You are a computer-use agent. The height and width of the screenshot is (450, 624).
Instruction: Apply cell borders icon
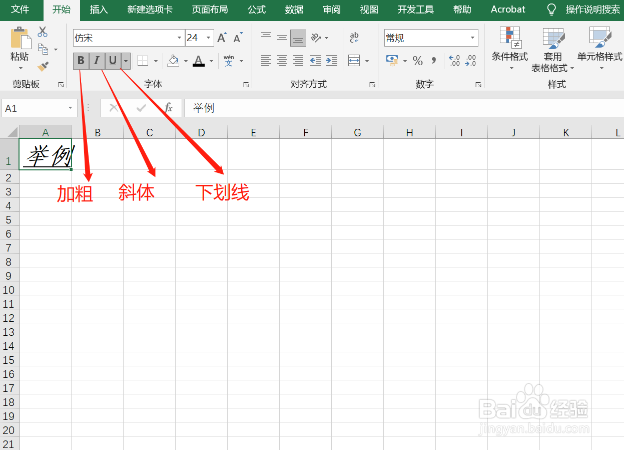[x=143, y=61]
